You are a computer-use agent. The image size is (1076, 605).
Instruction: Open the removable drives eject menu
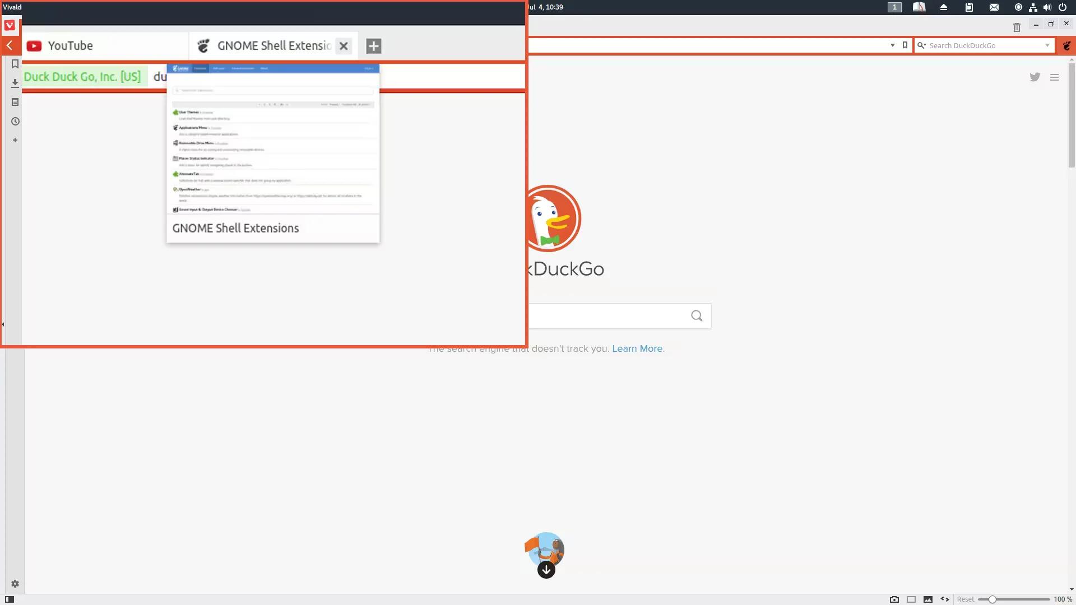tap(944, 7)
